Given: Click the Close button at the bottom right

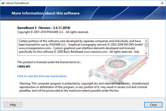Looking at the screenshot, I should tap(153, 105).
